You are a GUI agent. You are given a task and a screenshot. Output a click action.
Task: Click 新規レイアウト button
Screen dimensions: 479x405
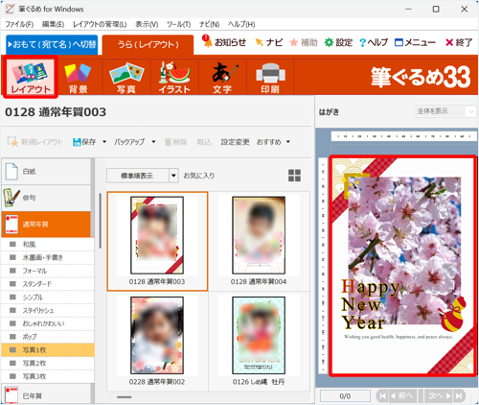tap(35, 142)
